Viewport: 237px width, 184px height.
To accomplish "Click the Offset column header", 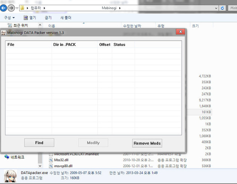I will pyautogui.click(x=105, y=45).
